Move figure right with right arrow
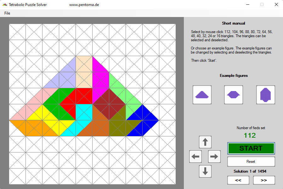 coord(214,157)
